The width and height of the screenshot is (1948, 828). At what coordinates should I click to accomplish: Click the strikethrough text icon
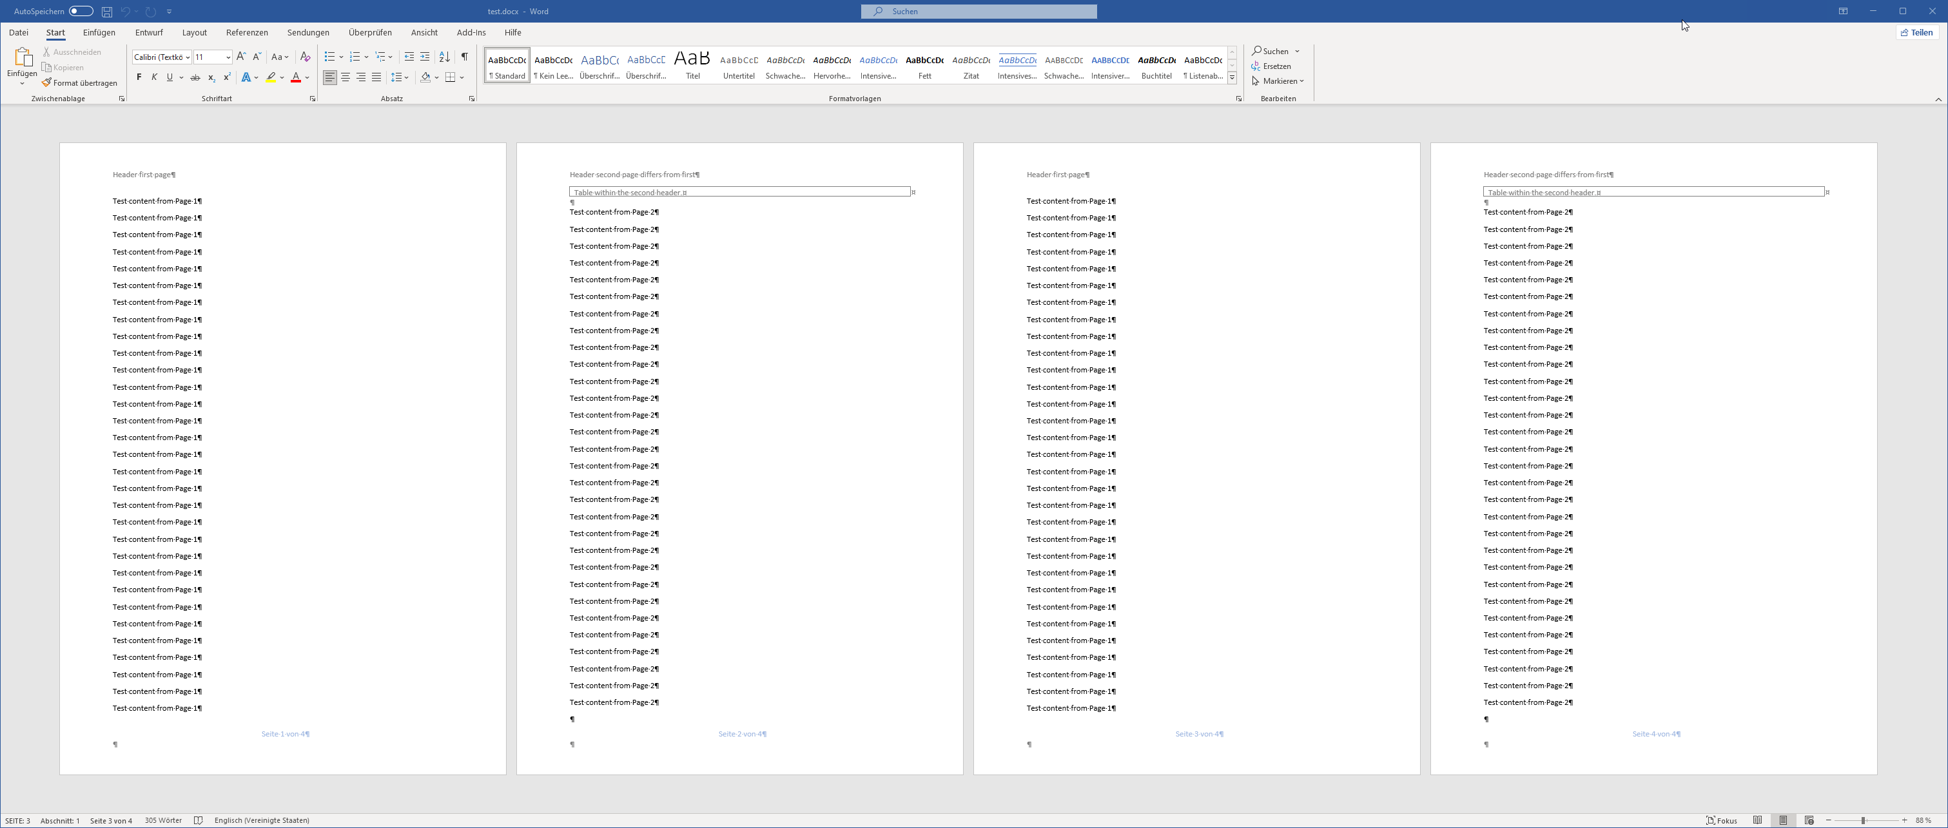coord(195,77)
